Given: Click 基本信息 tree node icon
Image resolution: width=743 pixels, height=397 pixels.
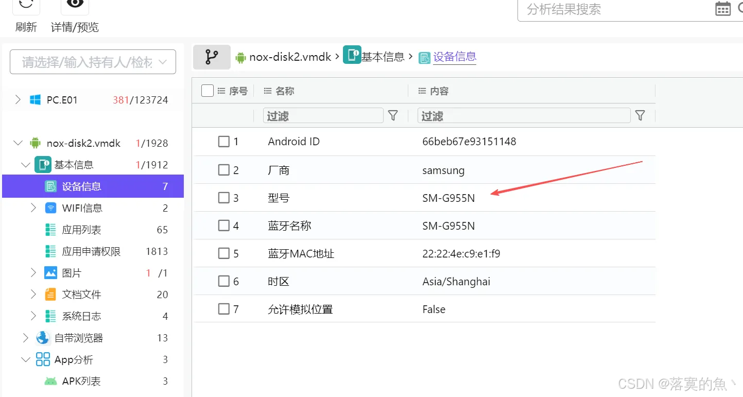Looking at the screenshot, I should (x=43, y=165).
